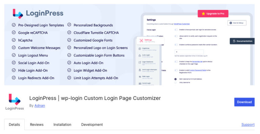The height and width of the screenshot is (134, 260).
Task: Click the checkmark icon beside Google reCAPTCHA
Action: click(x=14, y=32)
